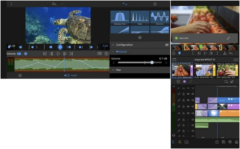Skip to source clip end in library viewer
The image size is (240, 149).
click(211, 53)
